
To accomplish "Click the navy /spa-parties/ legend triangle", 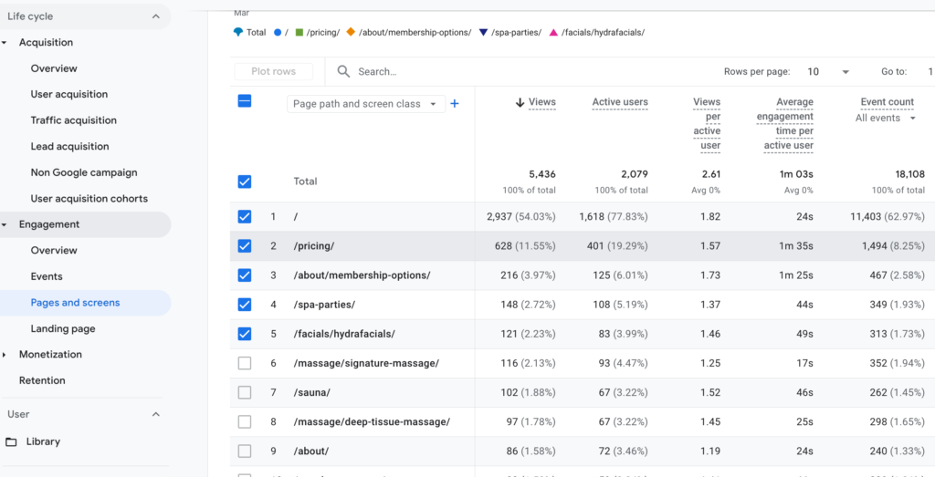I will 483,33.
